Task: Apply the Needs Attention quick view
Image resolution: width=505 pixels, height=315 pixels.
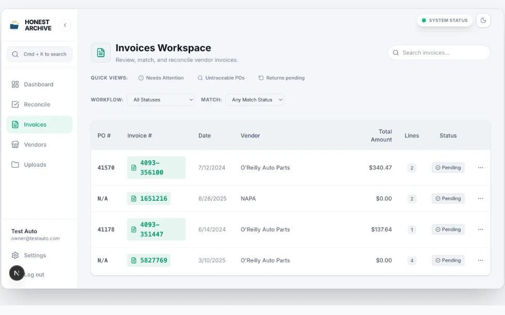Action: pos(161,78)
